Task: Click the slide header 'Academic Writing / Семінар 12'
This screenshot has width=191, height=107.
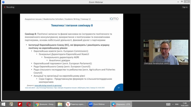Action: coord(78,19)
